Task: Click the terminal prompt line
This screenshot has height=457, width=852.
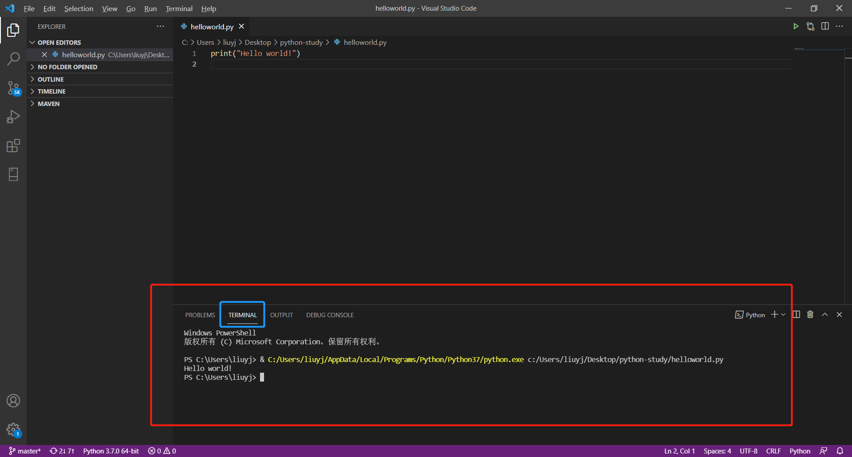Action: [x=224, y=377]
